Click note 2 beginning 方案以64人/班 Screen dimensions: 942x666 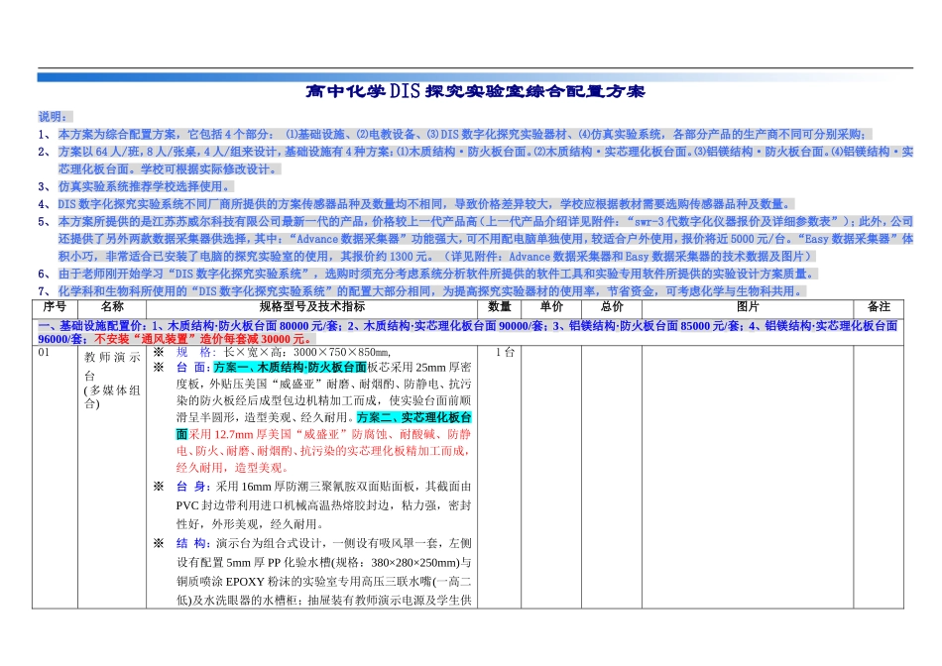click(486, 161)
